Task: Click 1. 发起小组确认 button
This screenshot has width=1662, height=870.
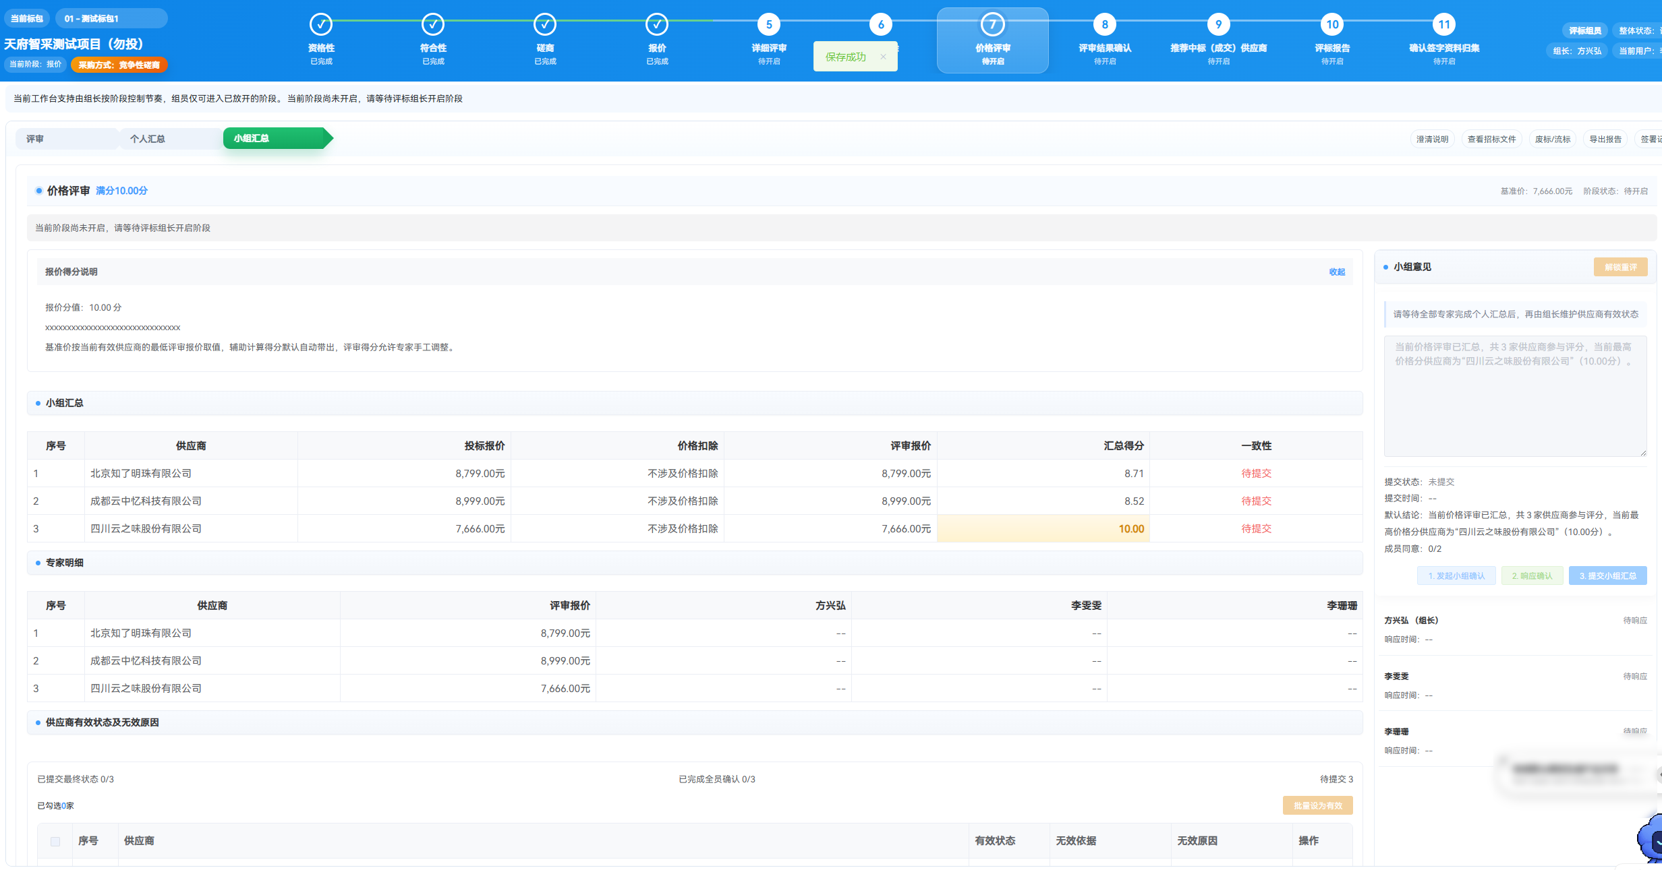Action: [1456, 576]
